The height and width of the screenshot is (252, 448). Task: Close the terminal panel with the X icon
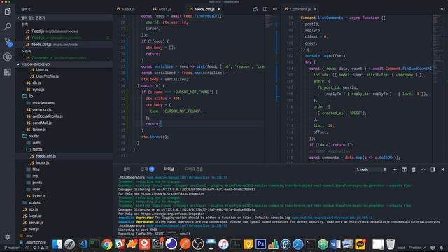click(442, 169)
